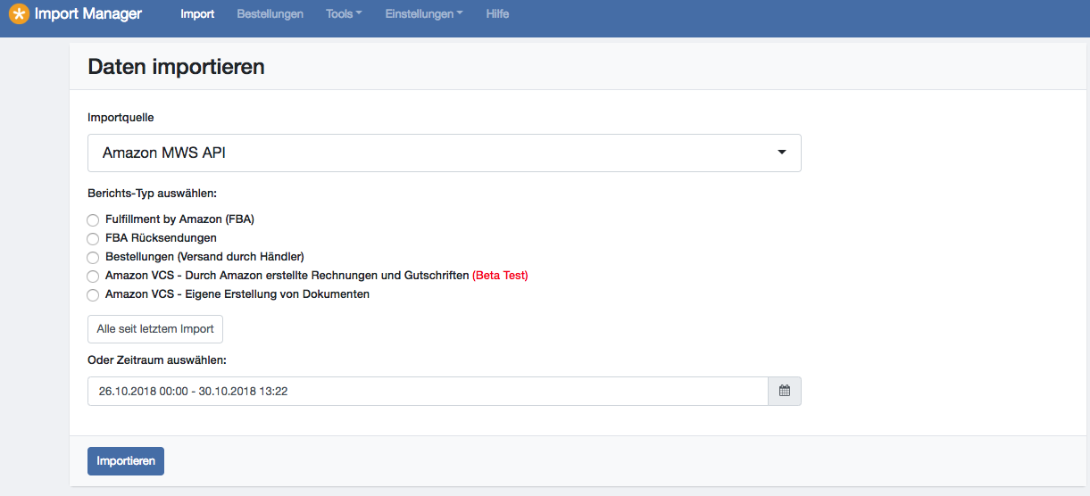Open the Bestellungen page
Screen dimensions: 1090x496
pyautogui.click(x=270, y=14)
